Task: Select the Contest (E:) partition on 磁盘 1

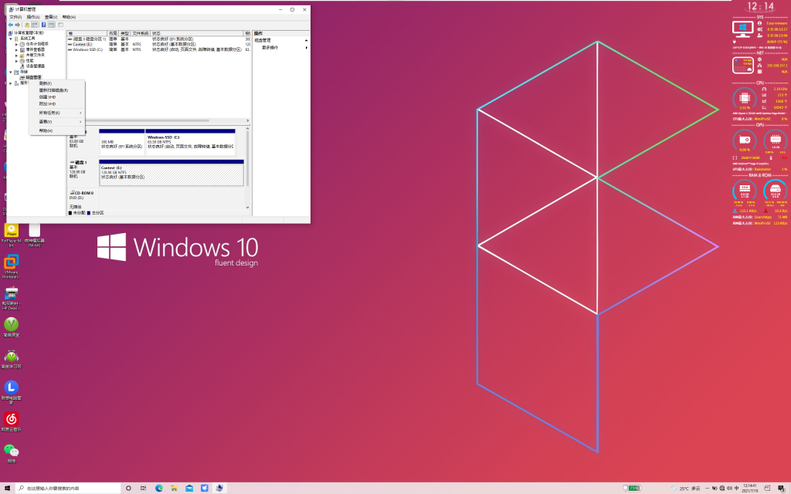Action: click(171, 173)
